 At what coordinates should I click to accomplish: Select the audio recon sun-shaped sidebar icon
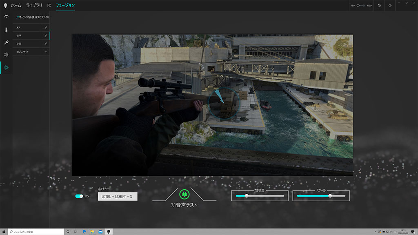point(6,67)
